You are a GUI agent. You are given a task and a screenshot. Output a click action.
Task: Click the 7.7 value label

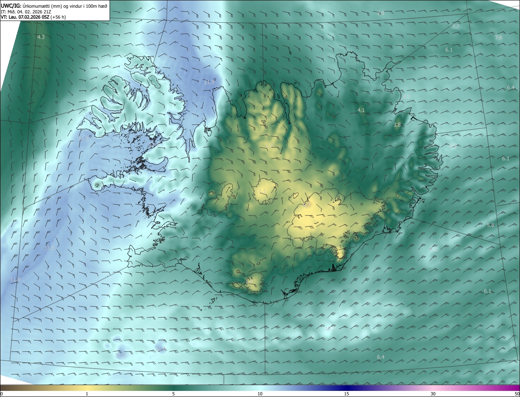[x=456, y=27]
